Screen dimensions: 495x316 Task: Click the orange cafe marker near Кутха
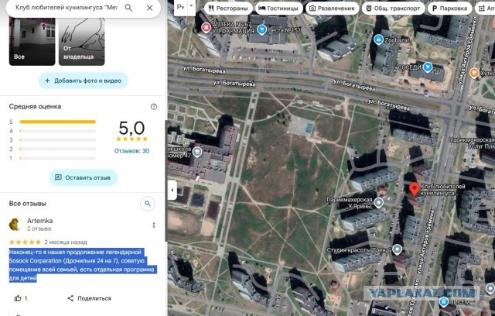[474, 73]
